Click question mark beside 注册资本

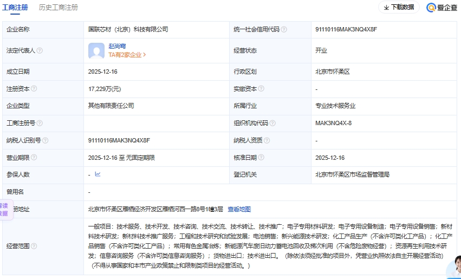click(34, 88)
